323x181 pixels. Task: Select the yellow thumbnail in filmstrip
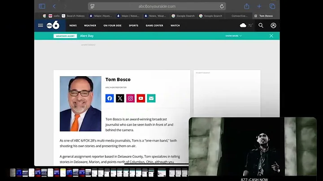[63, 172]
